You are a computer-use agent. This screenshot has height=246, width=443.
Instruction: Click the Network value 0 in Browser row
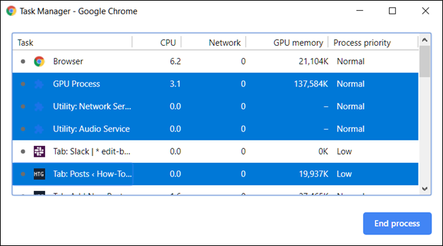coord(243,61)
